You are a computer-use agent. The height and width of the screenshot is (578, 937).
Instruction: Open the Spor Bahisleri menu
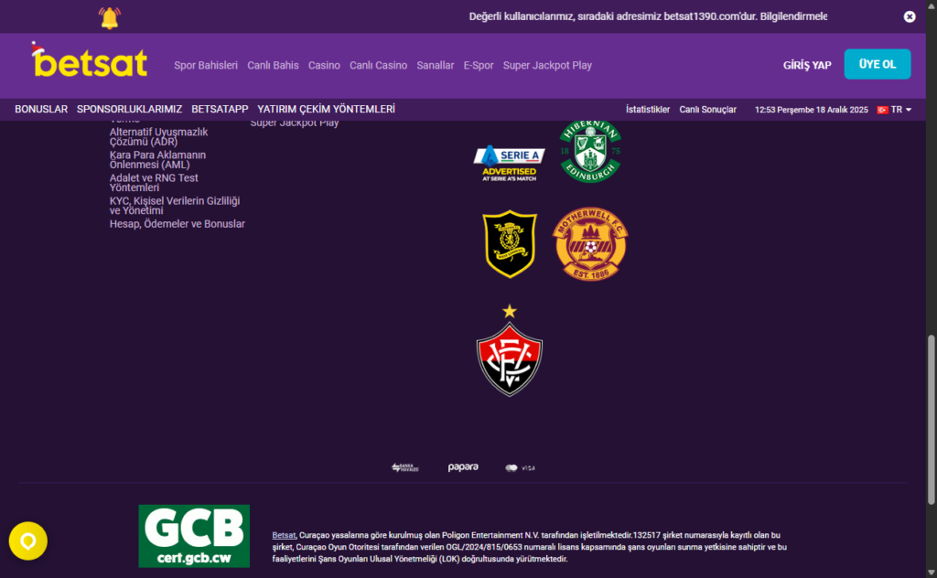pos(206,66)
